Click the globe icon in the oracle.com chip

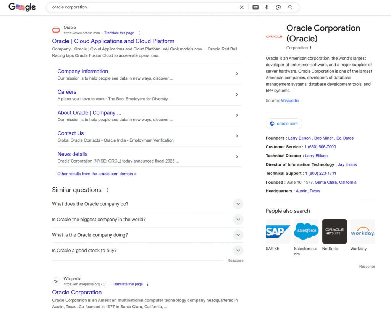click(272, 124)
